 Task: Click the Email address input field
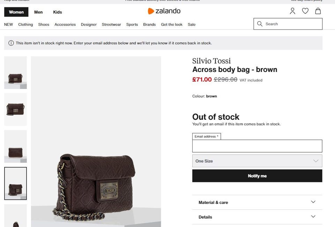point(257,146)
